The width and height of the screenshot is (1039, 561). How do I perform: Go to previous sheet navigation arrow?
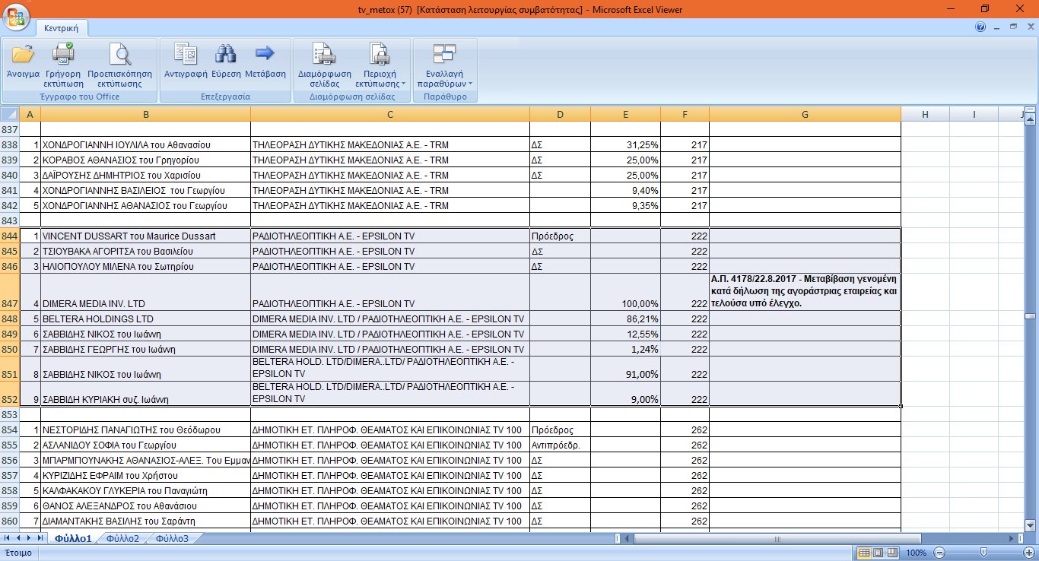coord(19,538)
